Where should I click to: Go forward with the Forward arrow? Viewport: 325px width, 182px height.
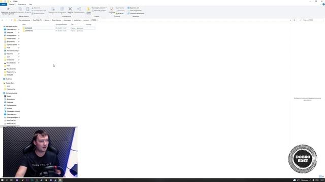6,20
